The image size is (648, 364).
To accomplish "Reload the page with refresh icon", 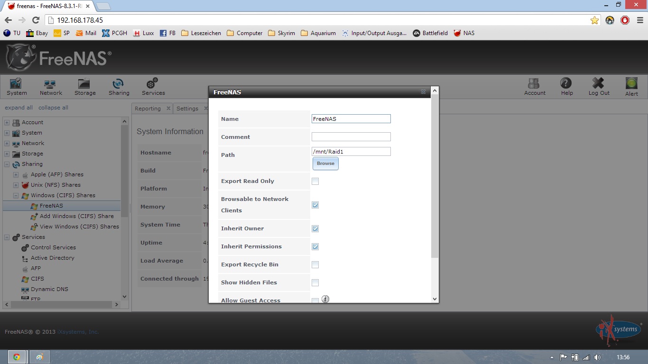I will [x=36, y=20].
